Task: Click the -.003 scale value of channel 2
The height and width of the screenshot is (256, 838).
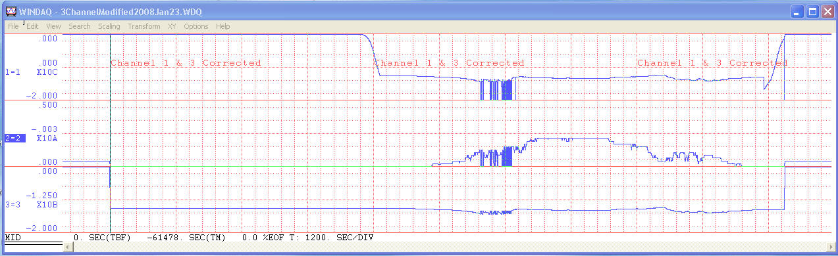Action: pos(45,129)
